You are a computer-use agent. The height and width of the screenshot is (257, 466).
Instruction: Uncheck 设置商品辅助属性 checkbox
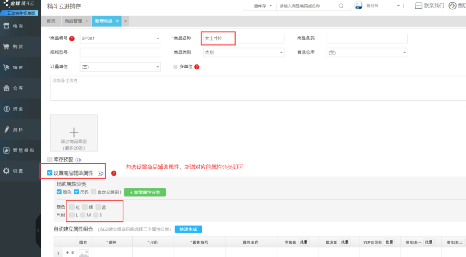(50, 172)
